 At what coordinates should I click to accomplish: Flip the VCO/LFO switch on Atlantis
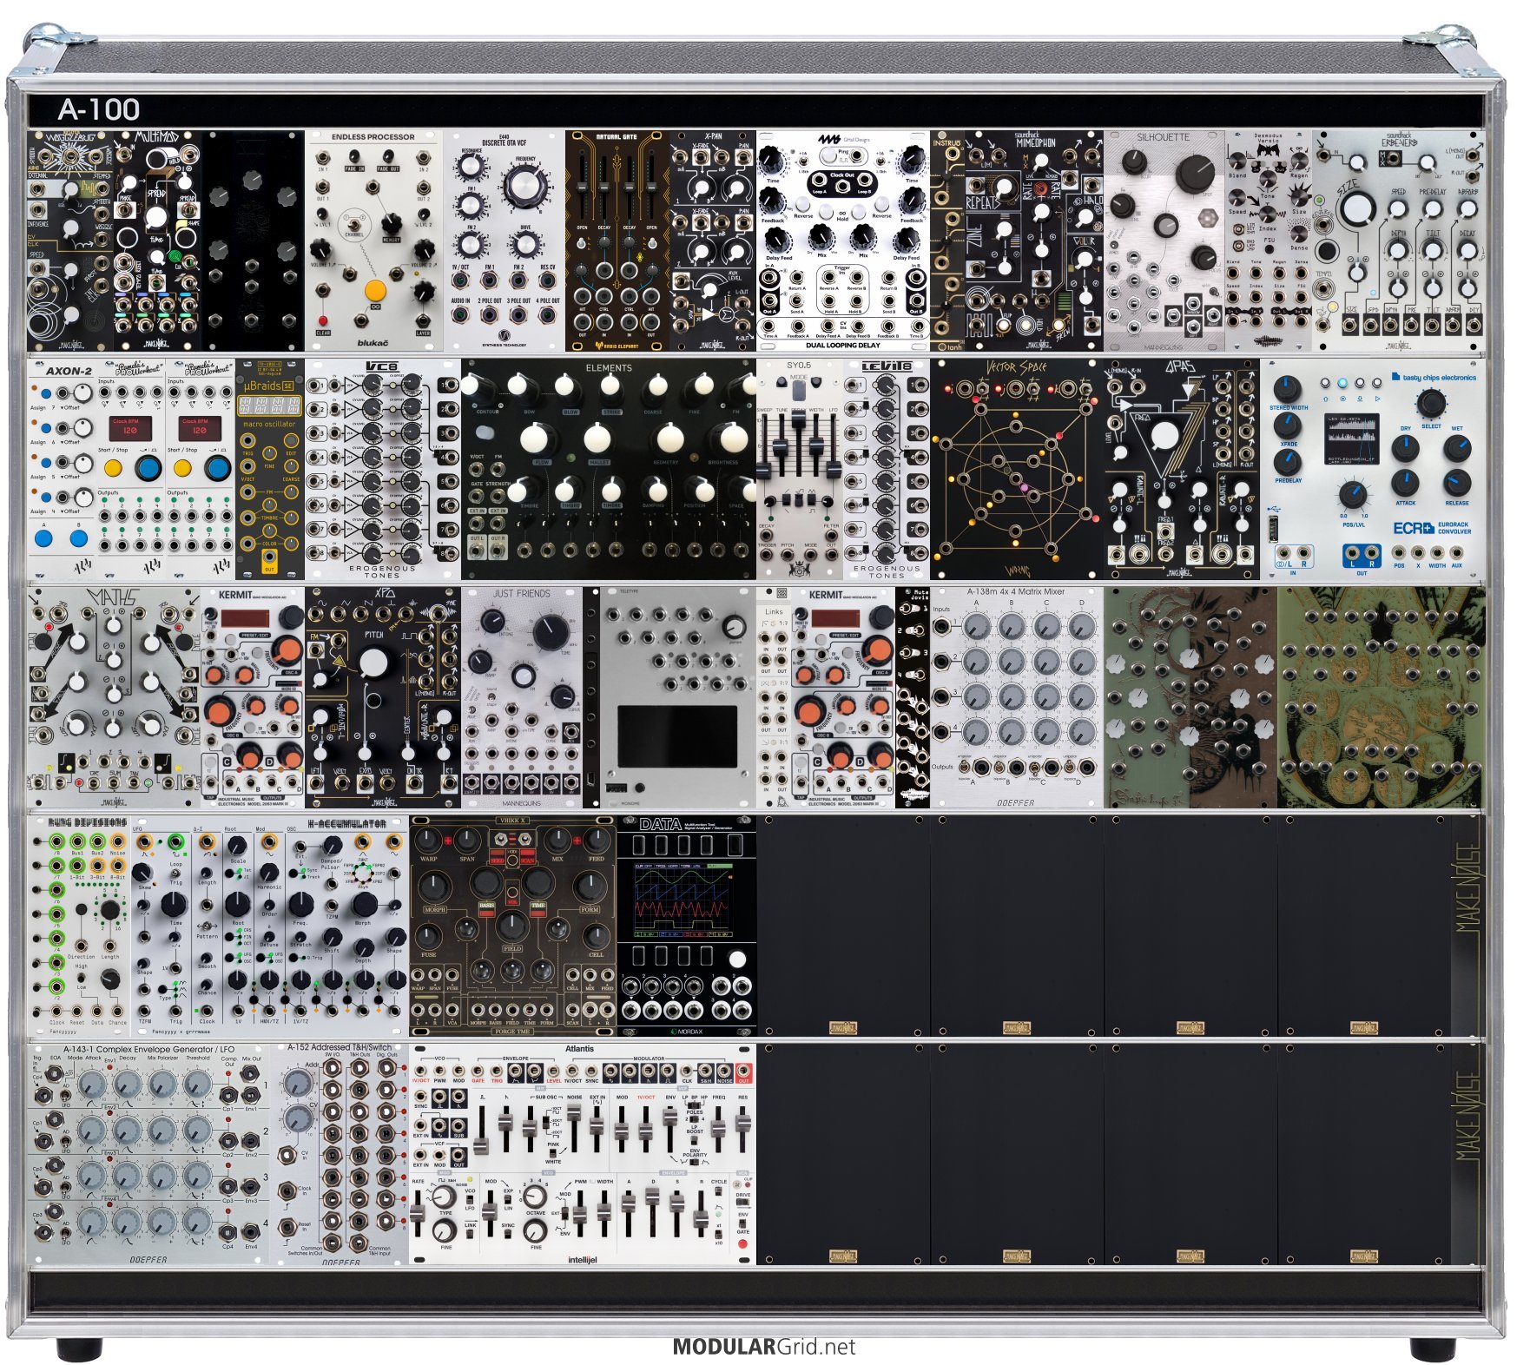[x=470, y=1197]
